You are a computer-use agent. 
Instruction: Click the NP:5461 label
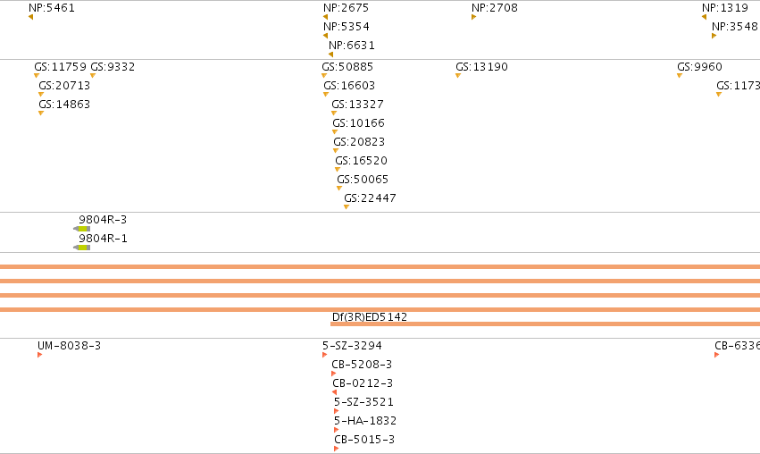click(52, 8)
